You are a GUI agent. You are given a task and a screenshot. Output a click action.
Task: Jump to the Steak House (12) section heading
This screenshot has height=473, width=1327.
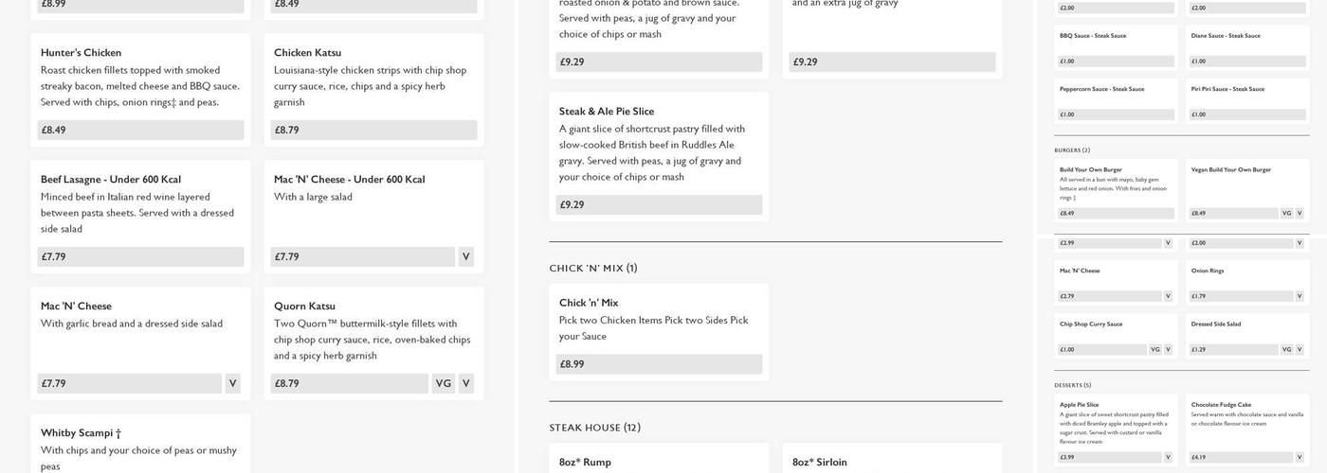click(595, 428)
